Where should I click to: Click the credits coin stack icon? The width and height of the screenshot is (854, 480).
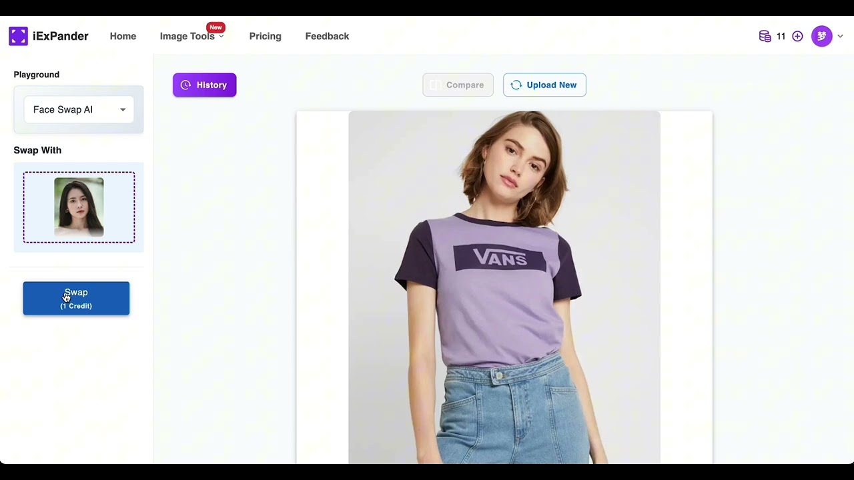[x=765, y=36]
